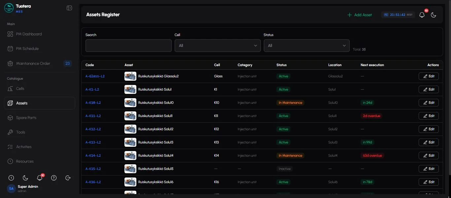Click the in 24d next execution badge

[x=367, y=103]
